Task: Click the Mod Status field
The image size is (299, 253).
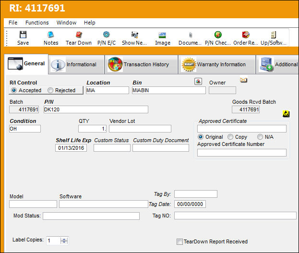Action: (91, 216)
